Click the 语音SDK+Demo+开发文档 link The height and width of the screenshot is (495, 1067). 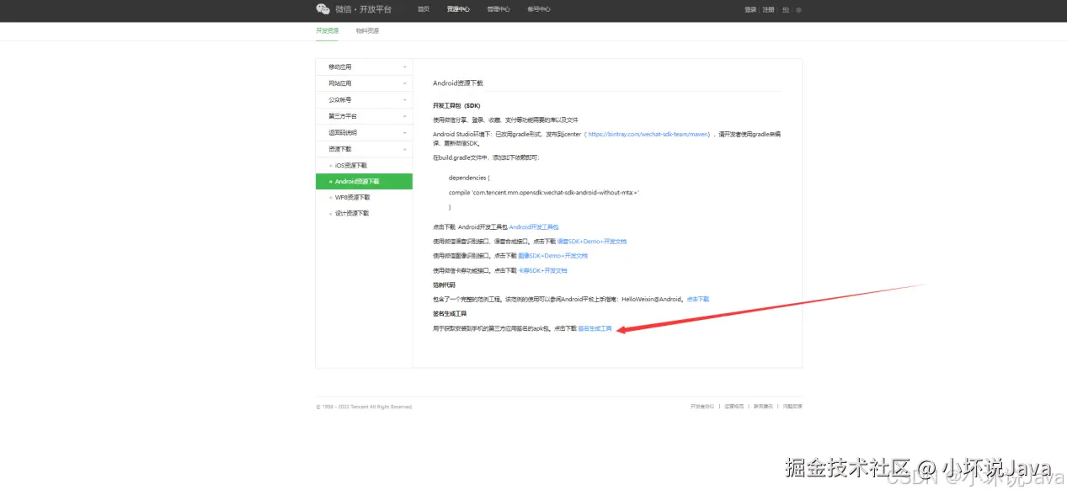pyautogui.click(x=591, y=242)
